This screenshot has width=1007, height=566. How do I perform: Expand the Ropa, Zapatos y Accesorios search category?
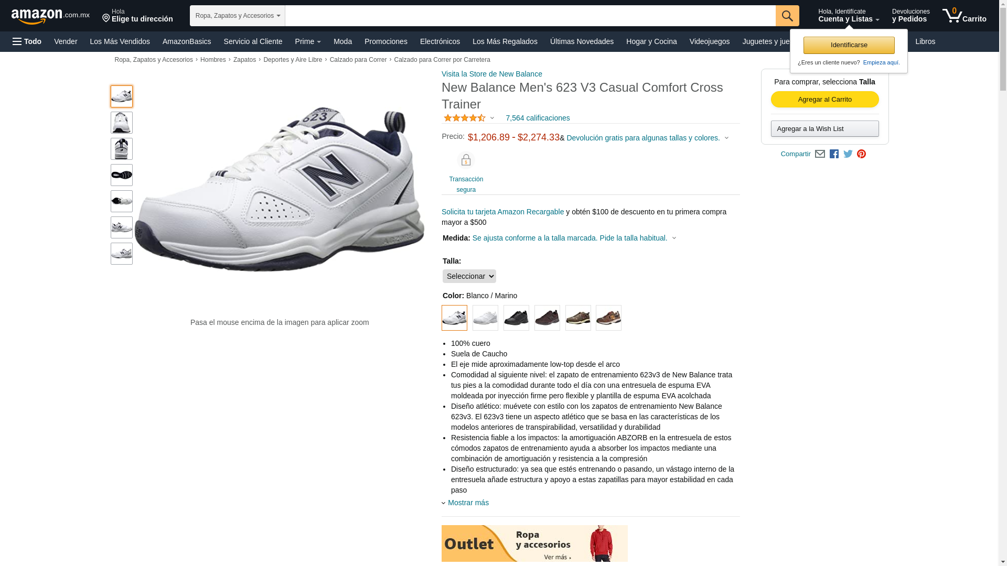tap(238, 16)
